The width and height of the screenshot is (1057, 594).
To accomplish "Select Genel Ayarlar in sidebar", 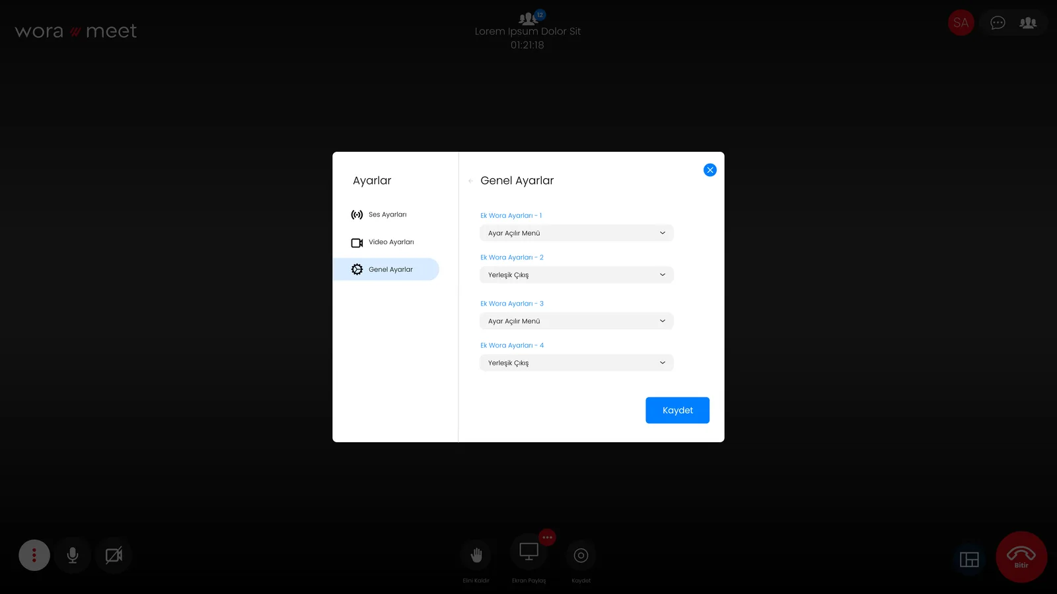I will [x=386, y=269].
